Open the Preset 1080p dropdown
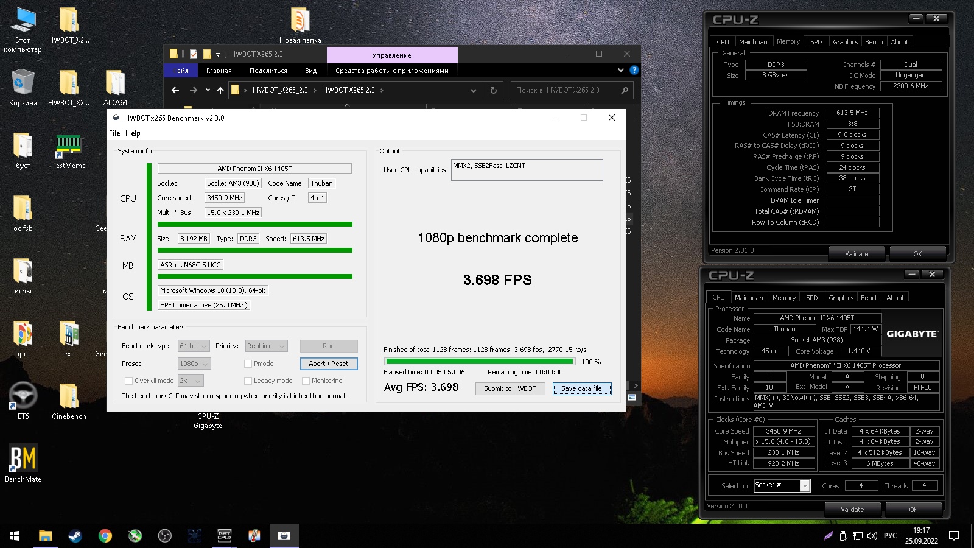The height and width of the screenshot is (548, 974). pyautogui.click(x=194, y=364)
